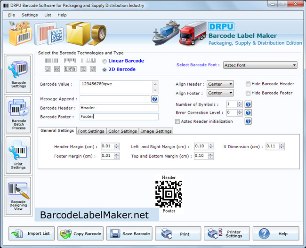
Task: Enable Hide Barcode Footer checkbox
Action: coord(248,93)
